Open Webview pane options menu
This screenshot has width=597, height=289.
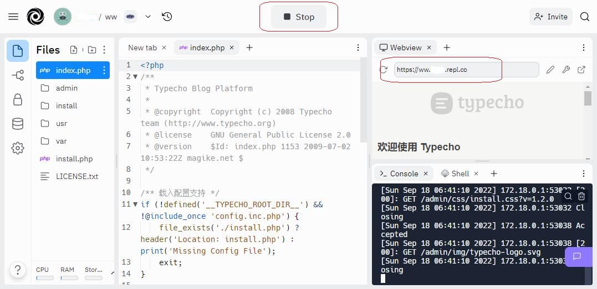pyautogui.click(x=584, y=48)
